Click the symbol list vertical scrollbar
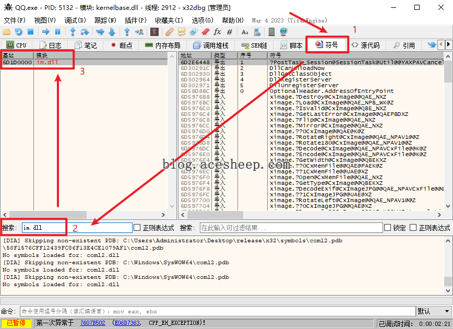 (448, 131)
